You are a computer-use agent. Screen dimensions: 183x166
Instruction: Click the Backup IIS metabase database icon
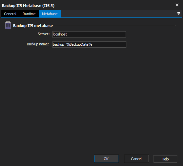point(8,25)
